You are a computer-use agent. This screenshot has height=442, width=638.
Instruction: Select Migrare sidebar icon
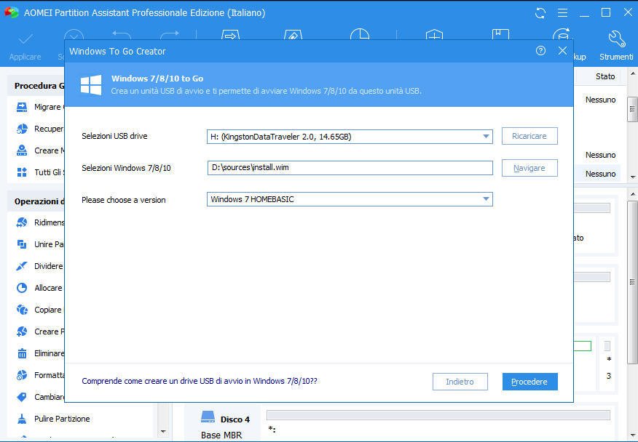click(x=22, y=107)
